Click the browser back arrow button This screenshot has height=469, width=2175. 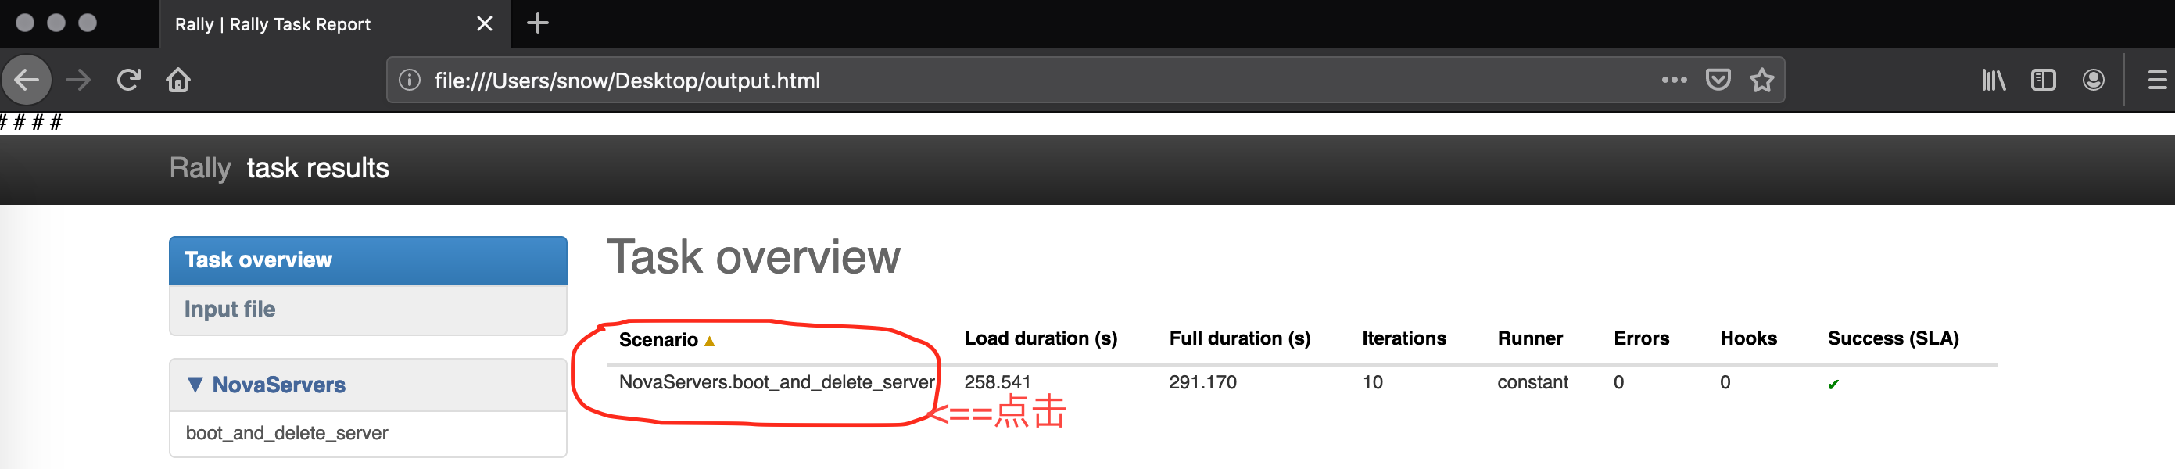point(26,81)
